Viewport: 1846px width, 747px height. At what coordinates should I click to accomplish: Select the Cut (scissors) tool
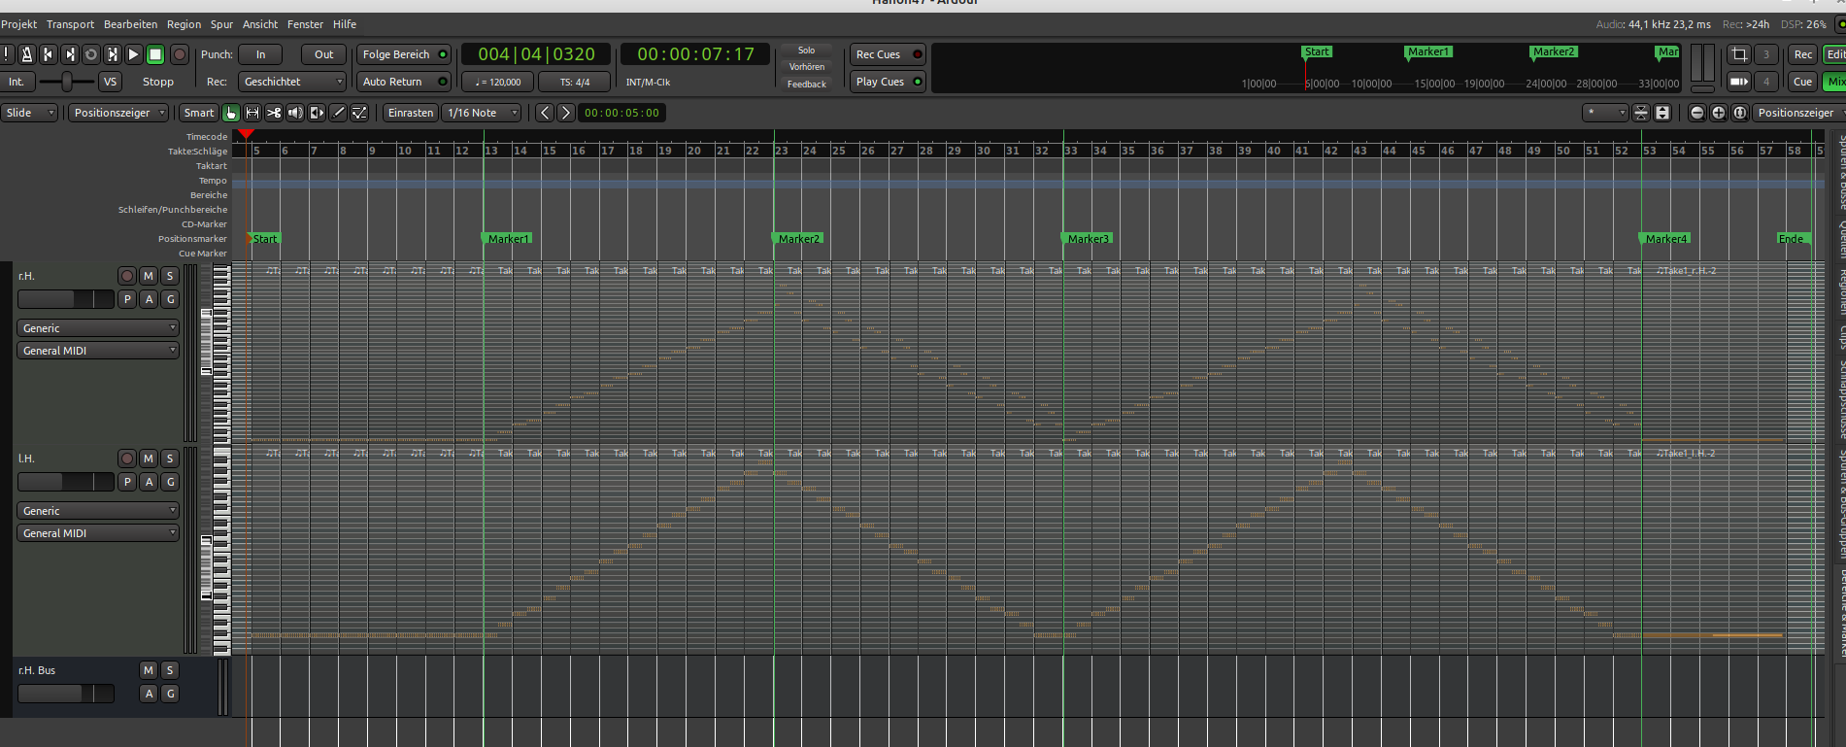[x=274, y=113]
